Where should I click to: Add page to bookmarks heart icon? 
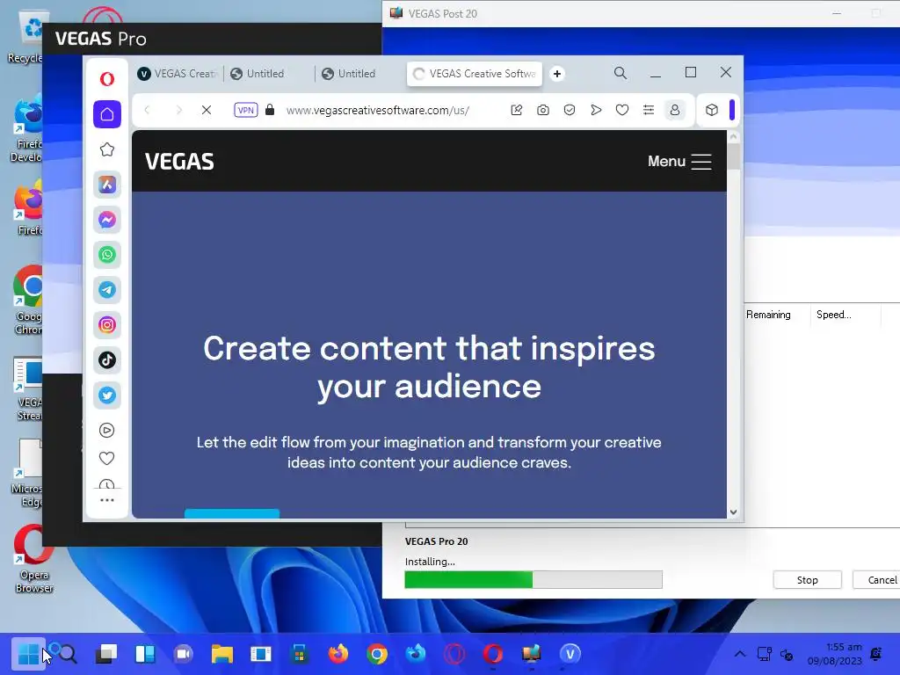622,110
